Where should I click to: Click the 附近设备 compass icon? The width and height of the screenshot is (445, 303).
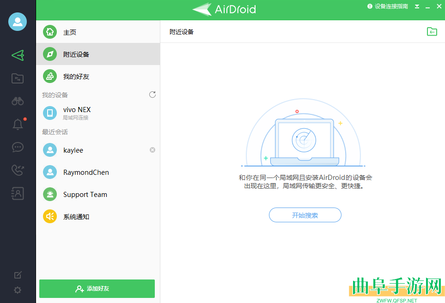pyautogui.click(x=50, y=54)
